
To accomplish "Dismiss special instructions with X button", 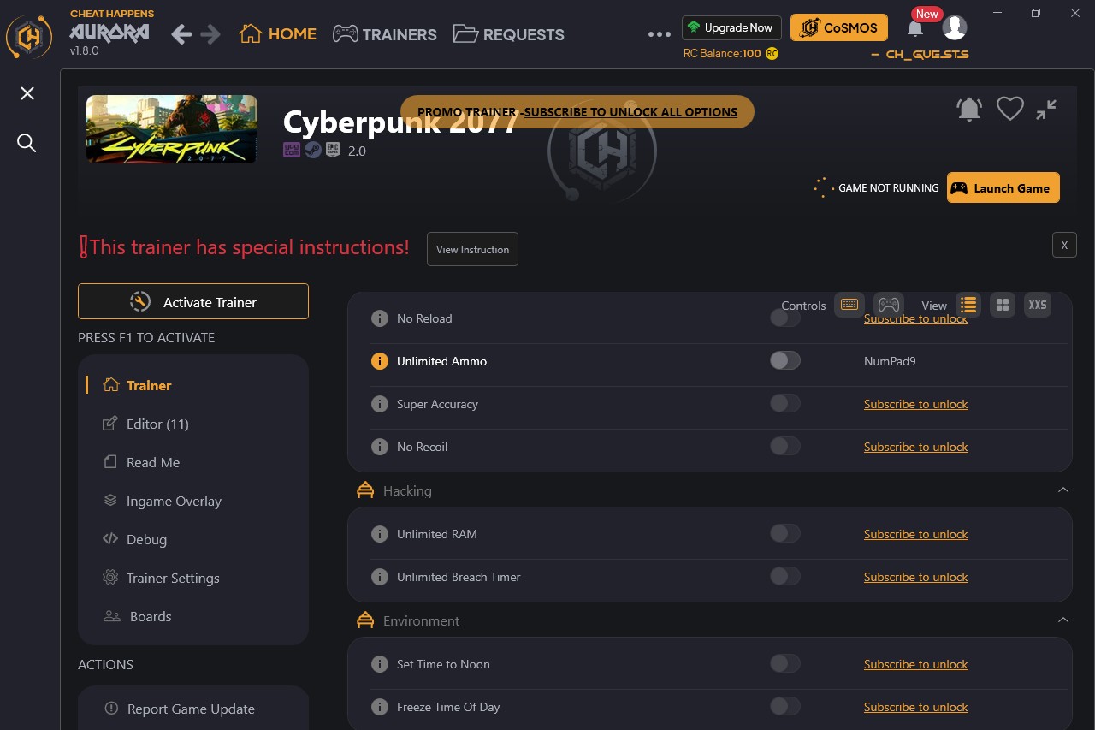I will [x=1064, y=245].
